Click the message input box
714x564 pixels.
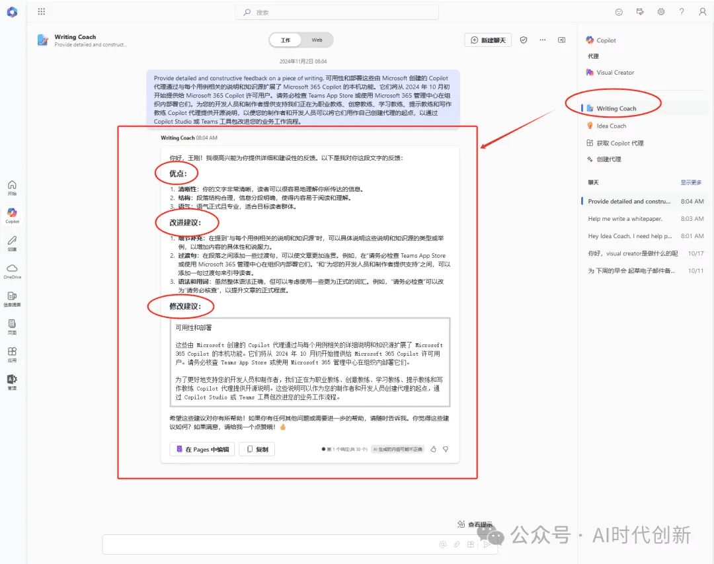click(x=299, y=544)
